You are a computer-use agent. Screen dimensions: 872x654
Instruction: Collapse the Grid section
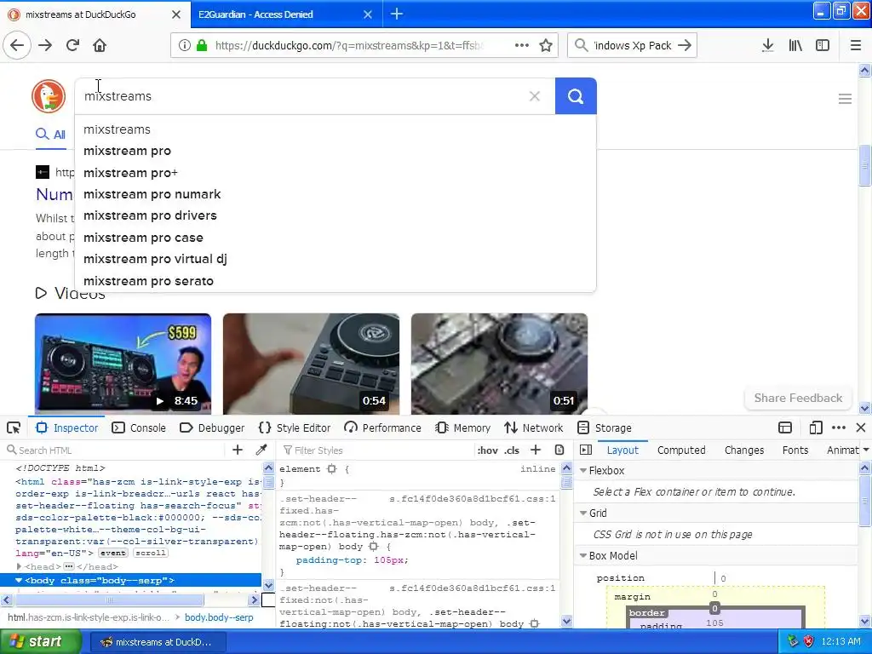pos(583,513)
